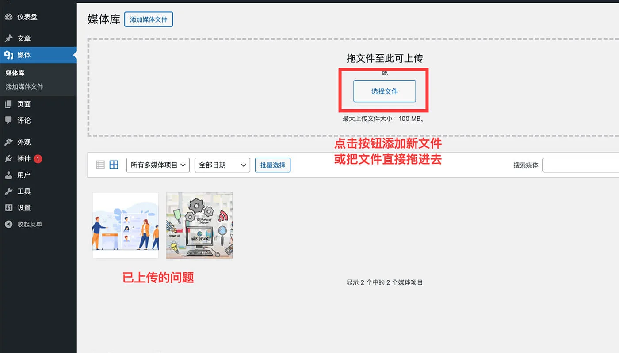Screen dimensions: 619x353
Task: Click the 用户 users icon
Action: (9, 175)
